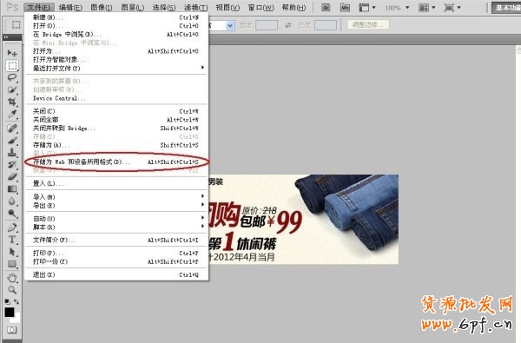Select the Clone Stamp tool
The width and height of the screenshot is (521, 343).
pos(12,153)
